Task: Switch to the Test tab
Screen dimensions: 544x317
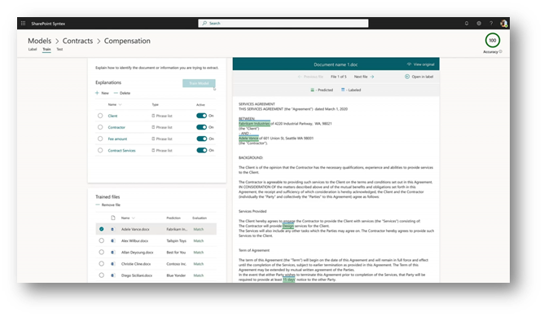Action: (x=59, y=50)
